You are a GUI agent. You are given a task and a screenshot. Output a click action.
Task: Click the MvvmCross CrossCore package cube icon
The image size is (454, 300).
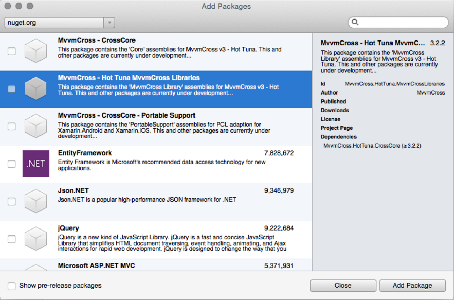[36, 51]
